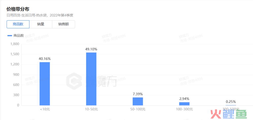Screen dimensions: 253x120
Task: Click the 2.94% data label
Action: click(184, 99)
